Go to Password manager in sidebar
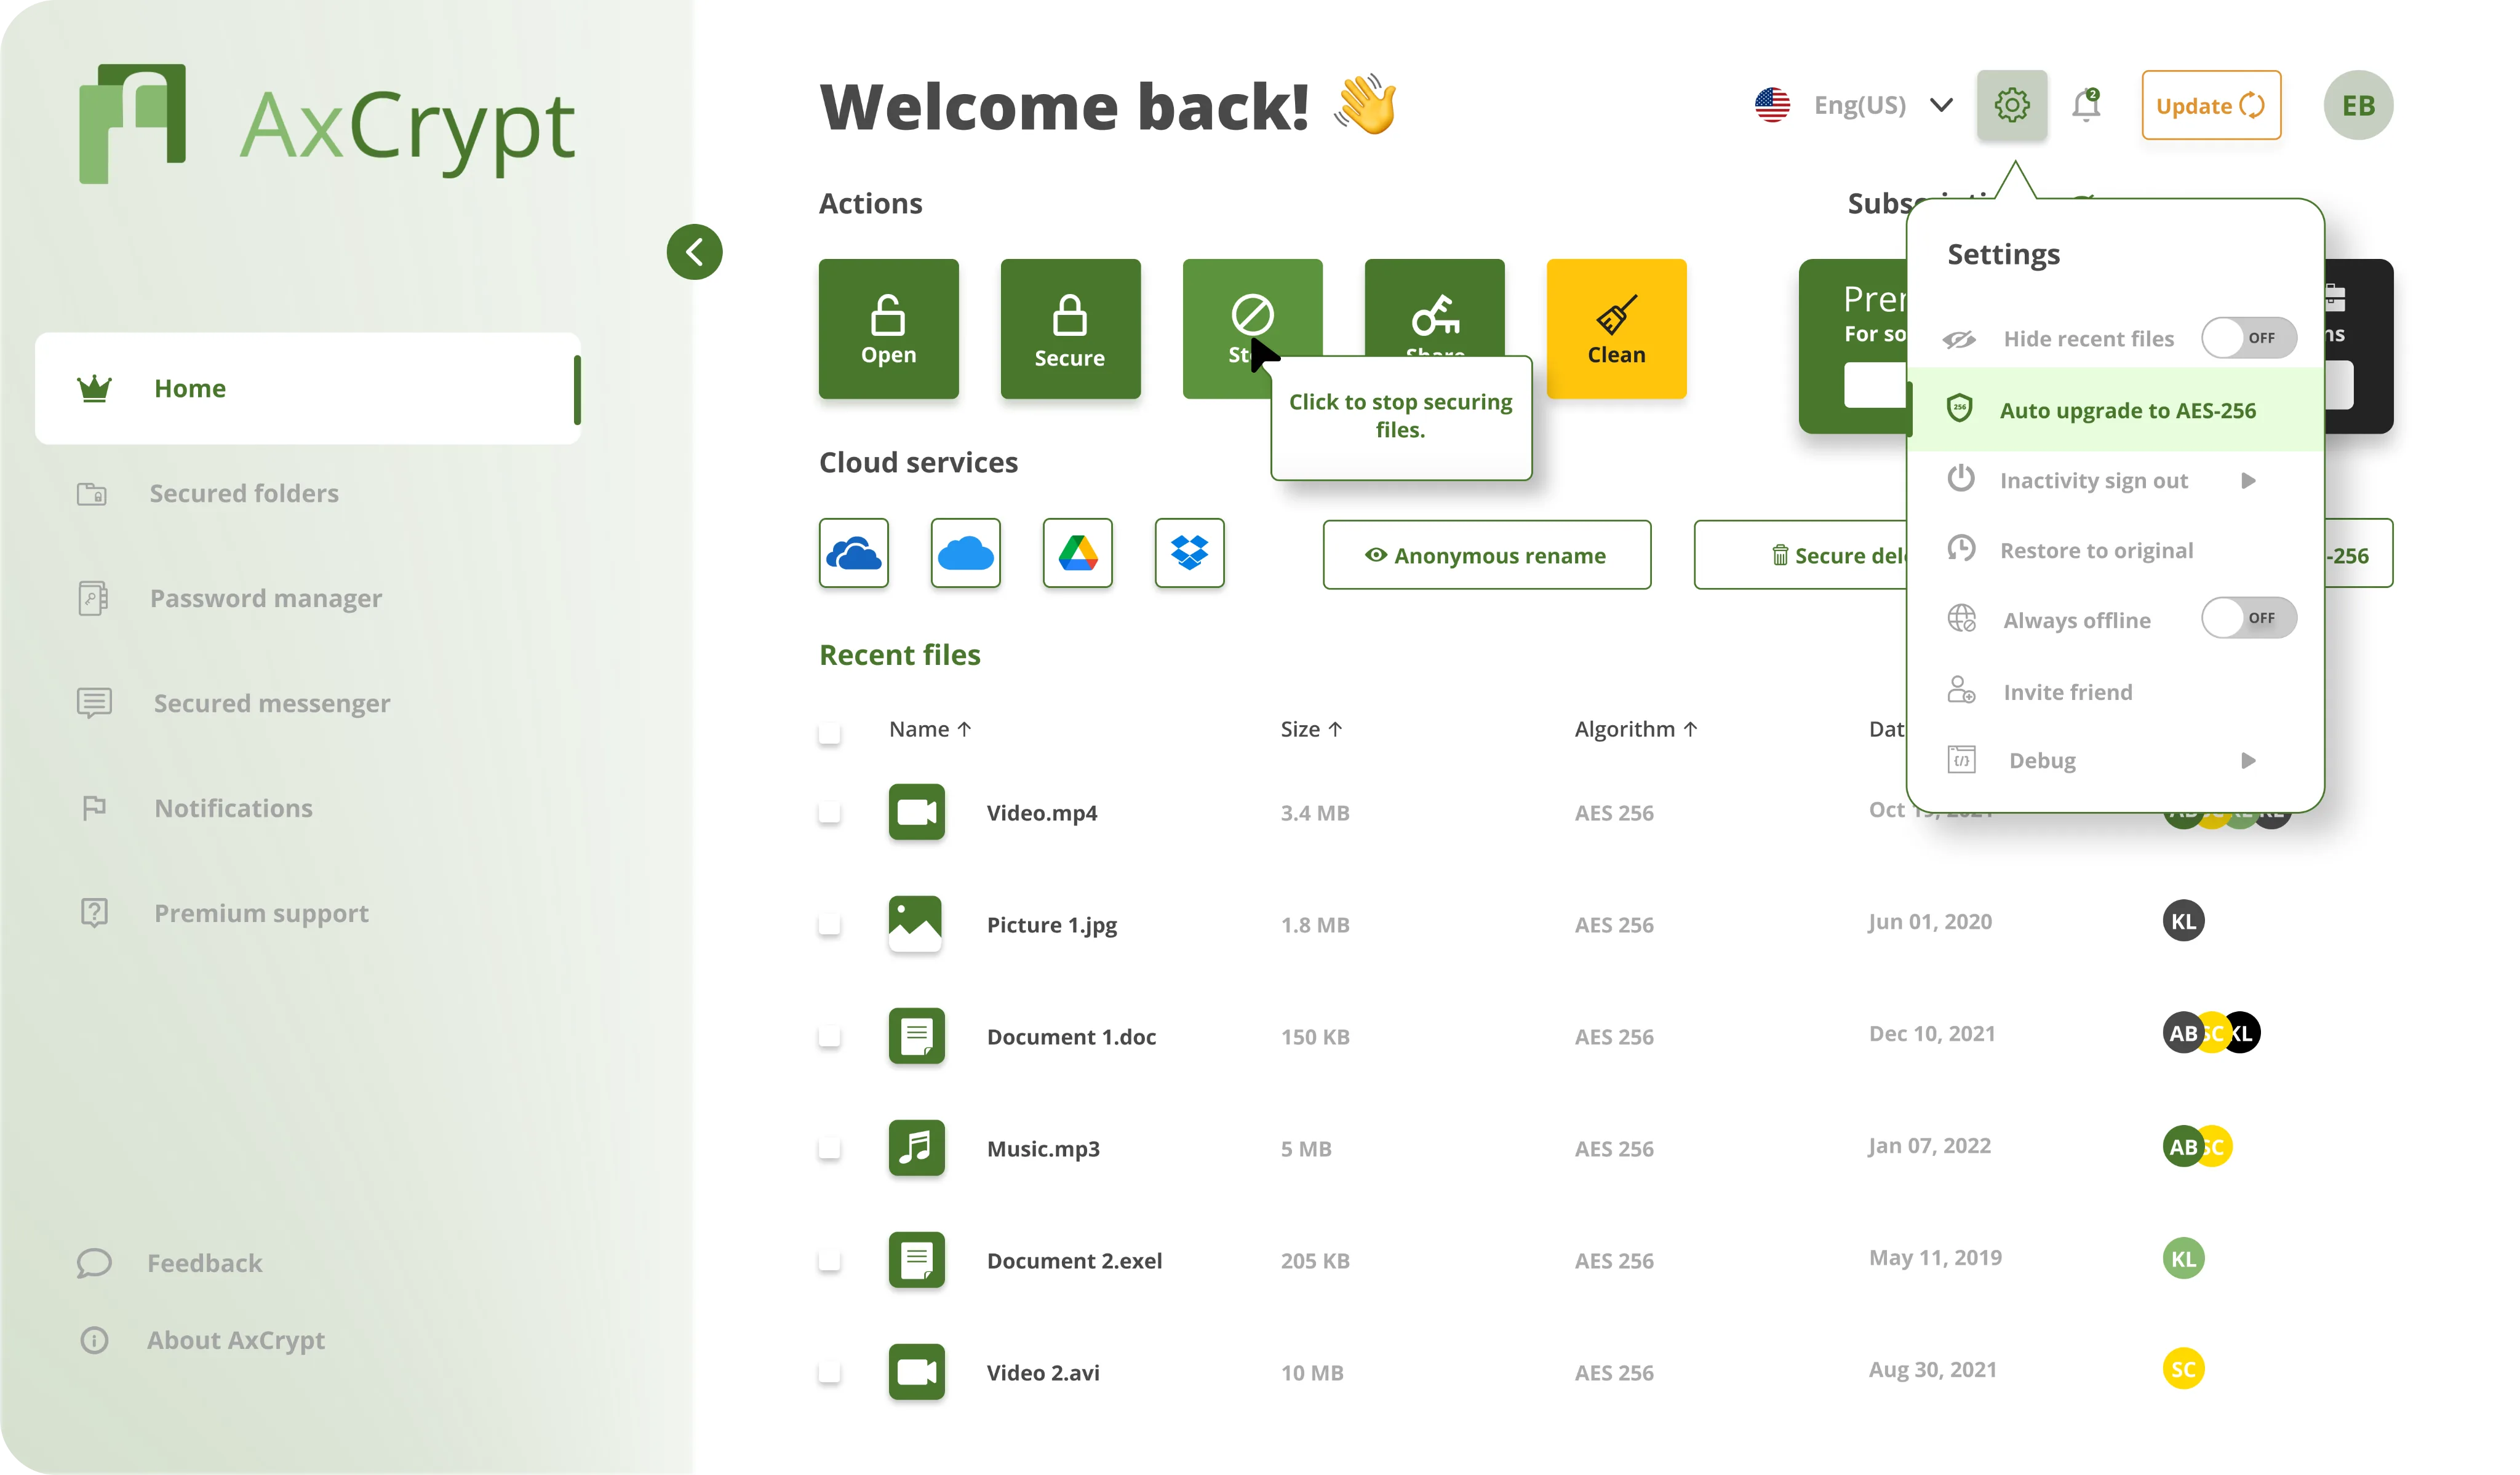Screen dimensions: 2520x1475 click(266, 598)
